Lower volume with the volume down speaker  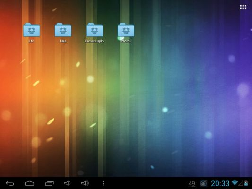point(67,183)
